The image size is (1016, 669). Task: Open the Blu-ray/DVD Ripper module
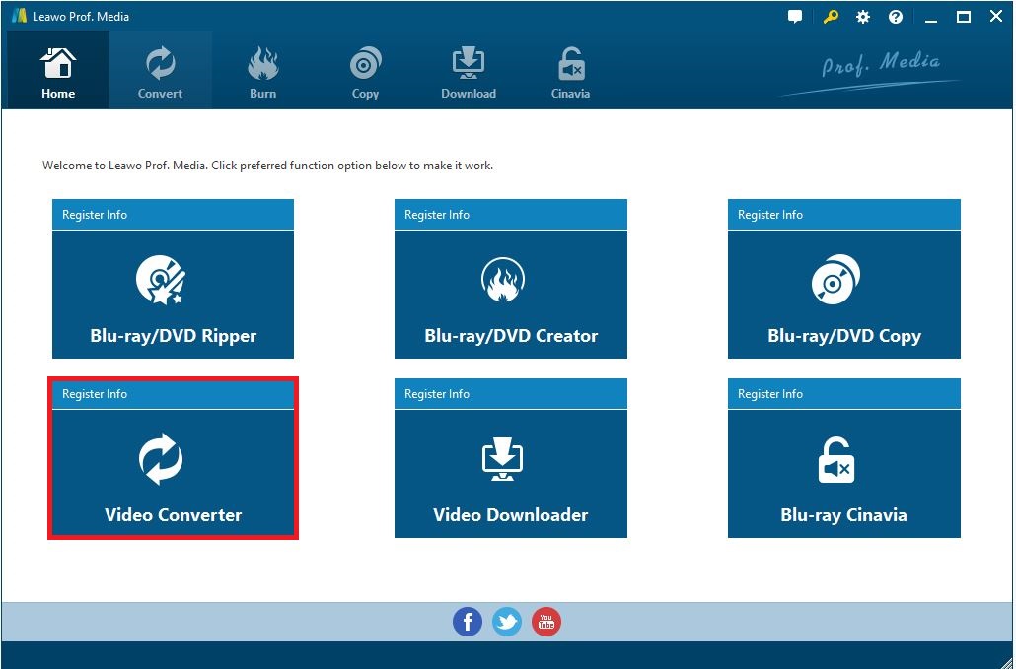[173, 295]
